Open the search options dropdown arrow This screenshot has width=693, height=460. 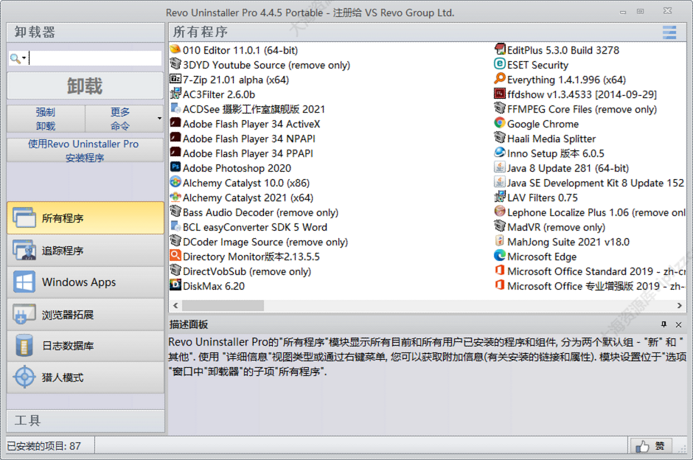click(24, 58)
